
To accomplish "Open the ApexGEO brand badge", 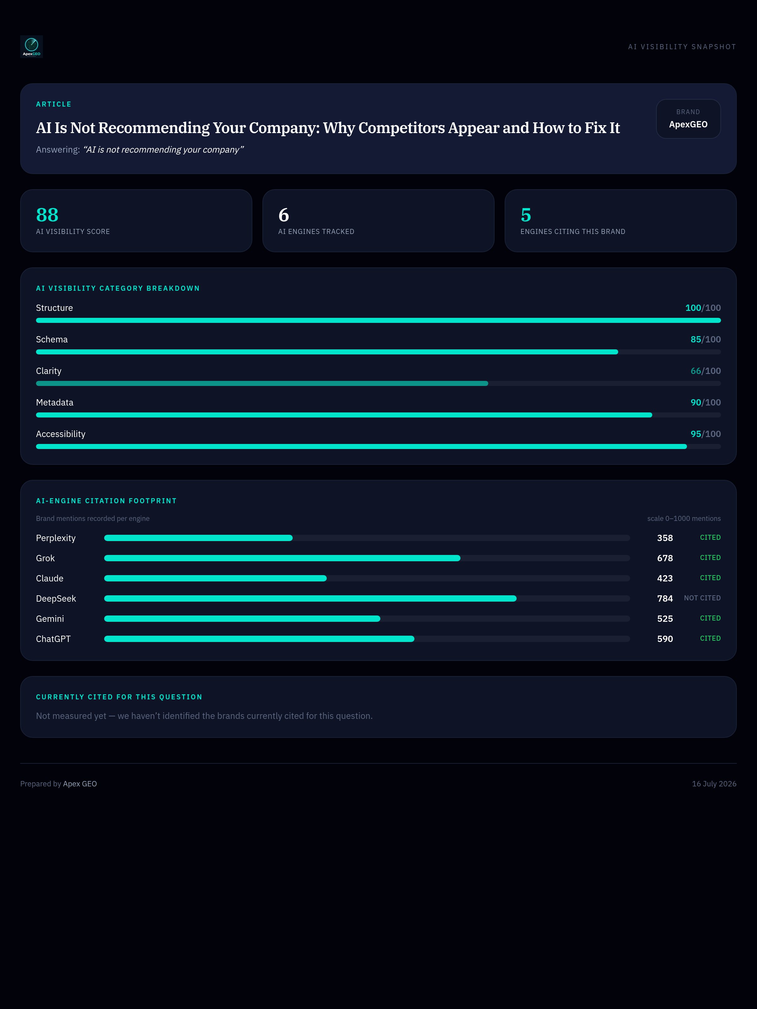I will click(688, 119).
